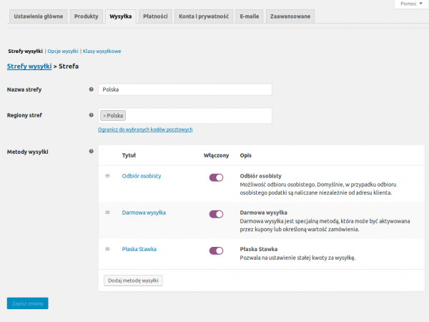Click the Dodaj metodę wysyłki button
Screen dimensions: 429x322
(133, 280)
